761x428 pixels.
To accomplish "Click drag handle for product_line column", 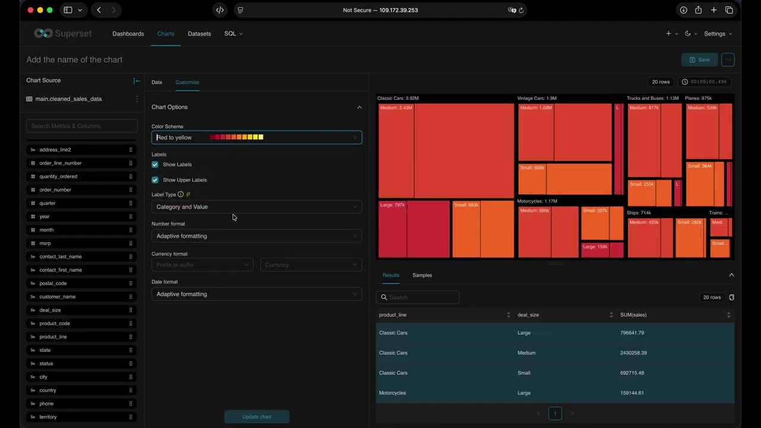I will 131,336.
